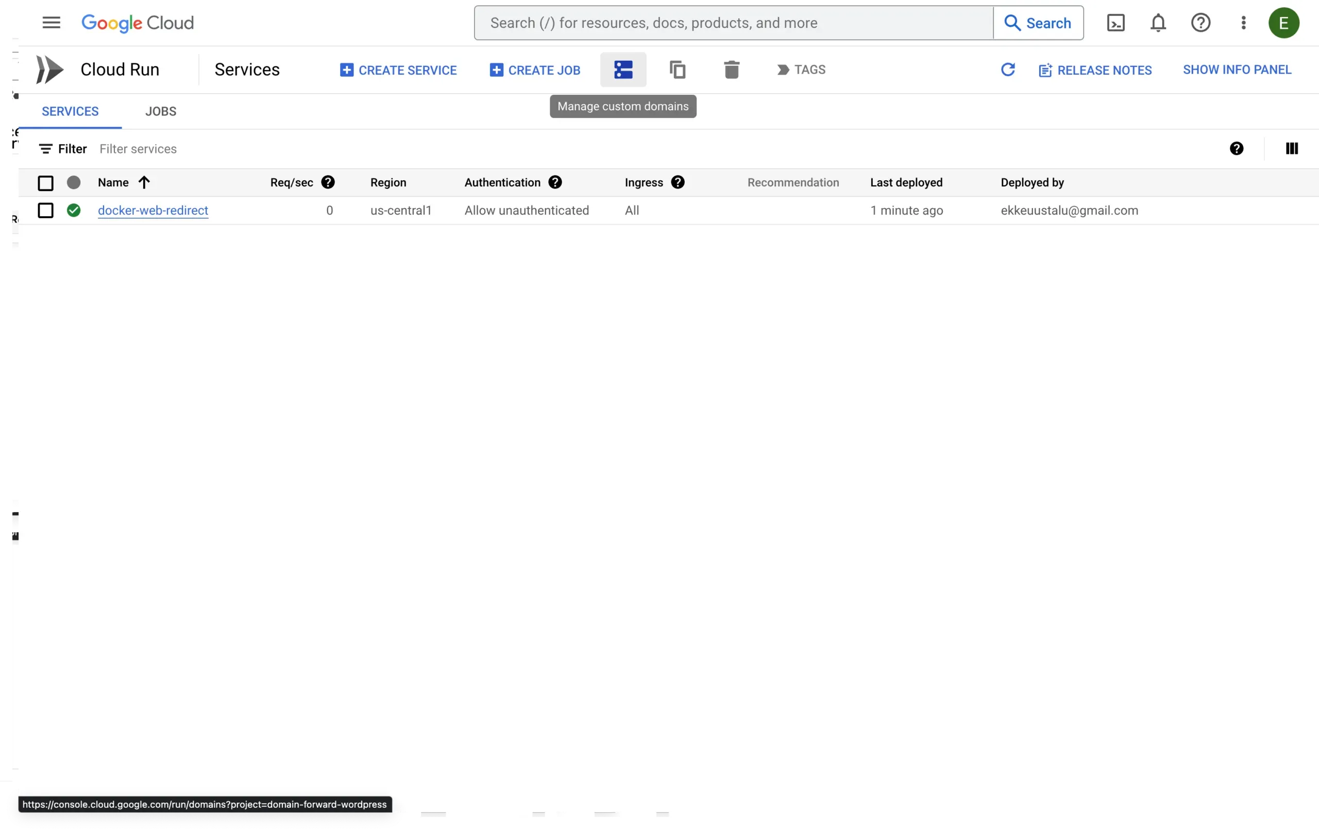Check the select-all services checkbox
Screen dimensions: 1319x834
tap(45, 183)
